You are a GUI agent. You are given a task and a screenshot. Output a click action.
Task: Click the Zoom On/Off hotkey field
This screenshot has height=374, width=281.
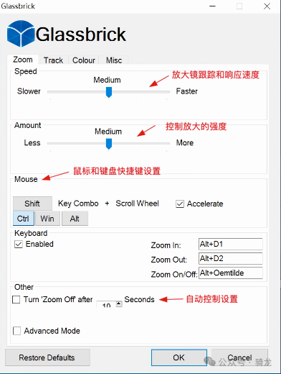(x=231, y=273)
